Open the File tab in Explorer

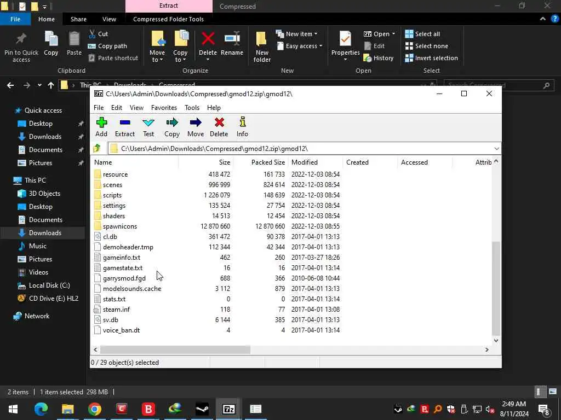15,19
